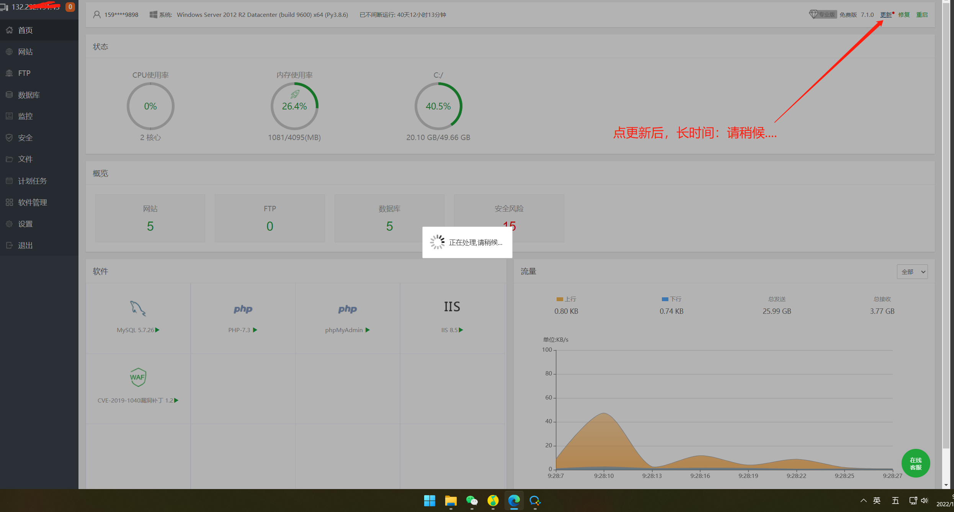The height and width of the screenshot is (512, 954).
Task: Open the 全部 traffic dropdown
Action: (912, 272)
